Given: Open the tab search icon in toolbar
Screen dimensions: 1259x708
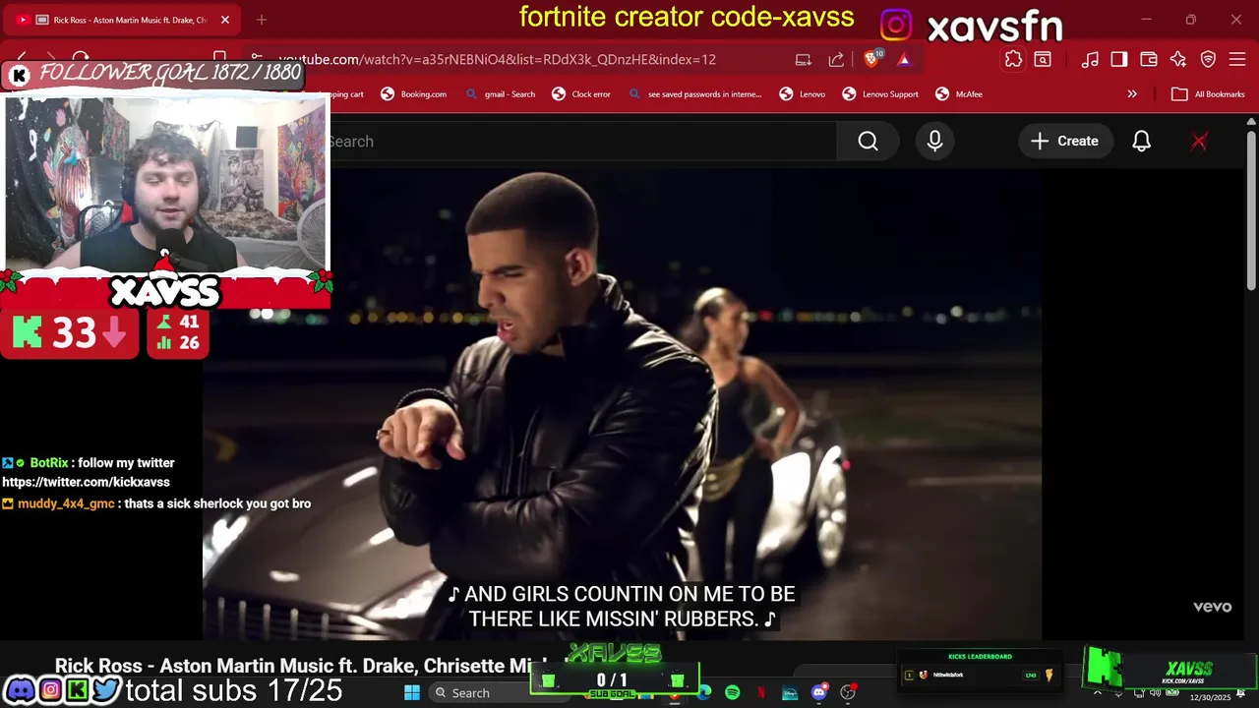Looking at the screenshot, I should (x=1043, y=59).
